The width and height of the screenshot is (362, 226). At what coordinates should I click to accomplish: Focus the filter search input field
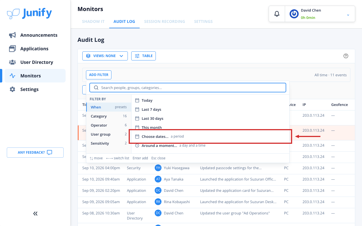click(188, 88)
